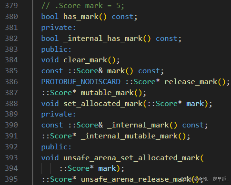231x185 pixels.
Task: Click line number 394 in the gutter
Action: pyautogui.click(x=11, y=168)
